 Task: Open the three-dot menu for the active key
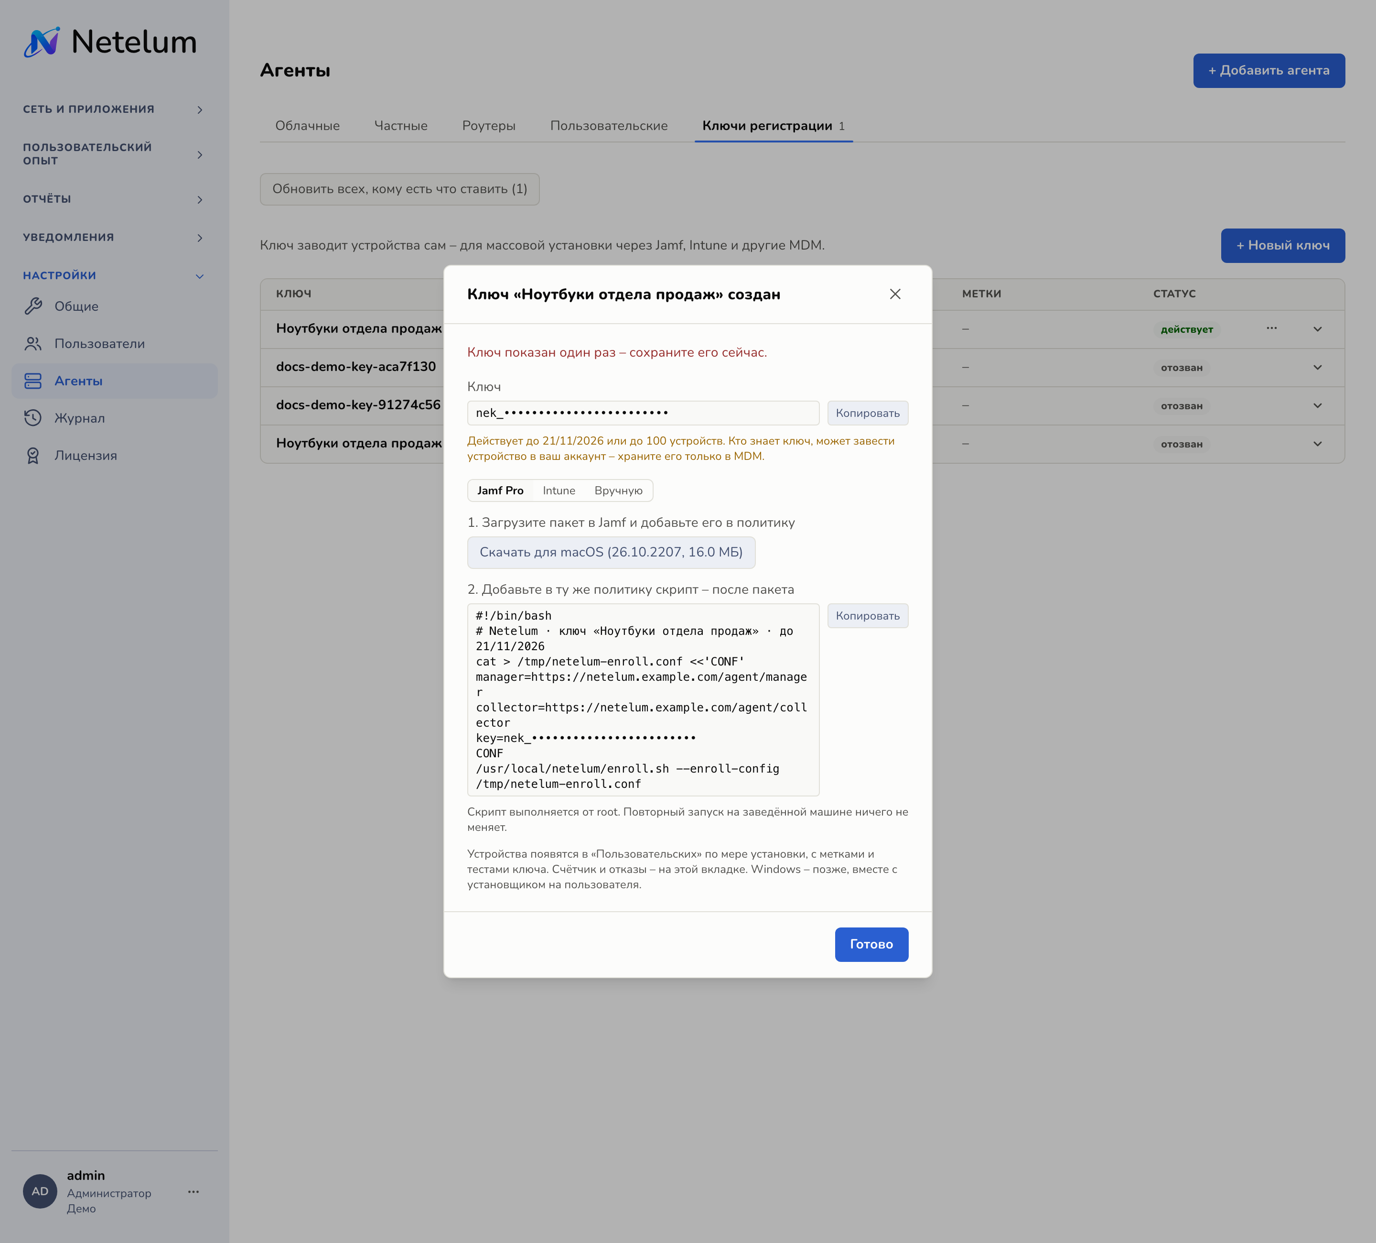1271,328
